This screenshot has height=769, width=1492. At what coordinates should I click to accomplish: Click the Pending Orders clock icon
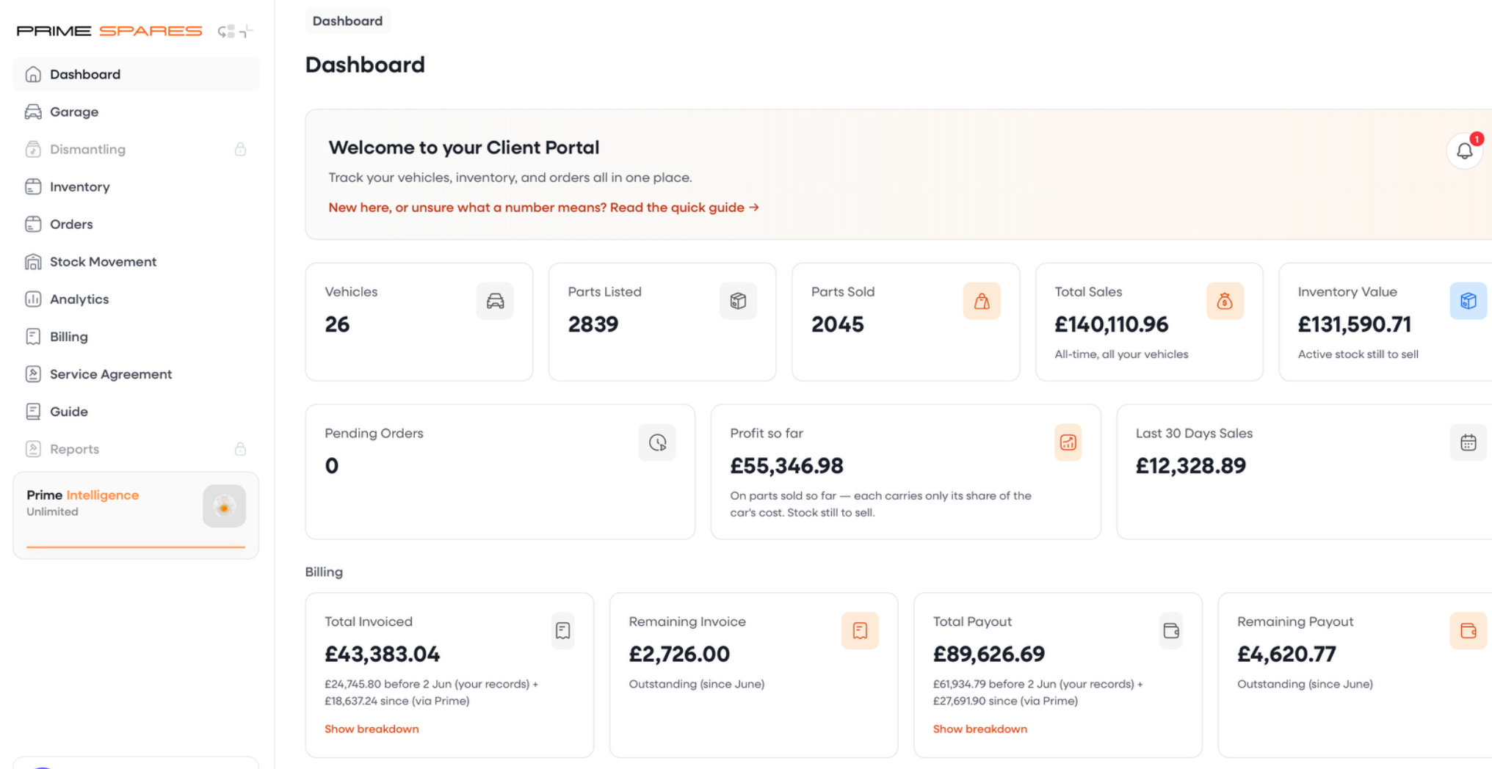point(657,442)
